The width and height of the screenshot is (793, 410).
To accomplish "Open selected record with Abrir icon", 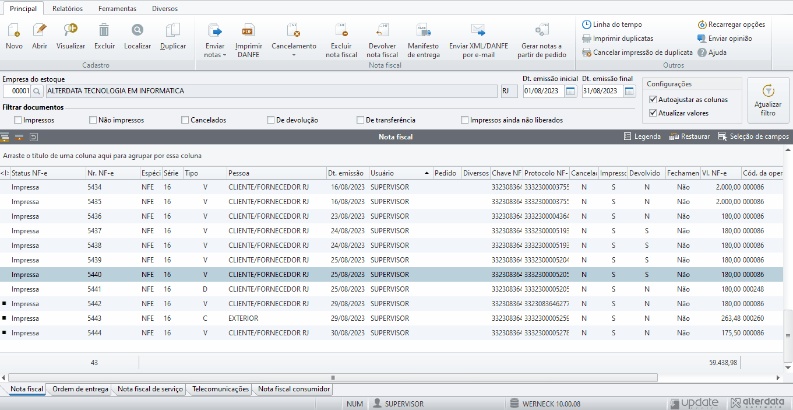I will click(40, 30).
